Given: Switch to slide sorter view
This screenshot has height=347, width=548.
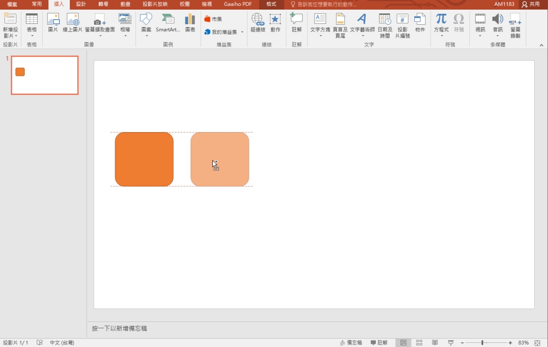Looking at the screenshot, I should tap(419, 342).
